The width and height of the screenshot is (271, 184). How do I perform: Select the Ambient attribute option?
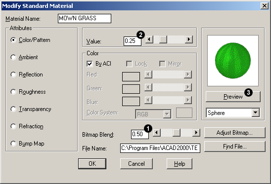[x=13, y=57]
